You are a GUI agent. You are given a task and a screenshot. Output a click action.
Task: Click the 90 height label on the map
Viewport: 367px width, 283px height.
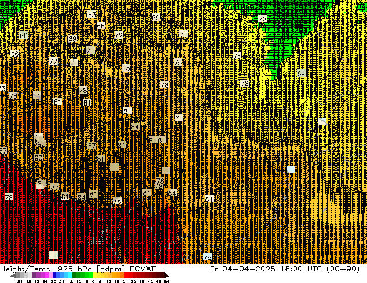38,158
